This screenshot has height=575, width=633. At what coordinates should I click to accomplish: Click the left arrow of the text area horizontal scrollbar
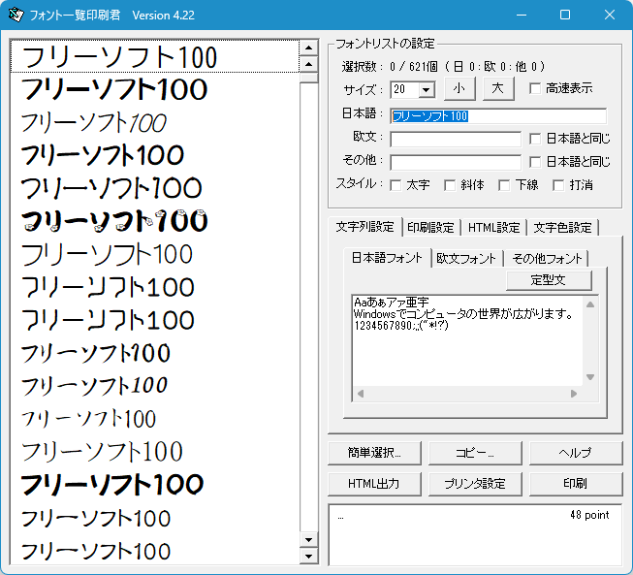[361, 394]
